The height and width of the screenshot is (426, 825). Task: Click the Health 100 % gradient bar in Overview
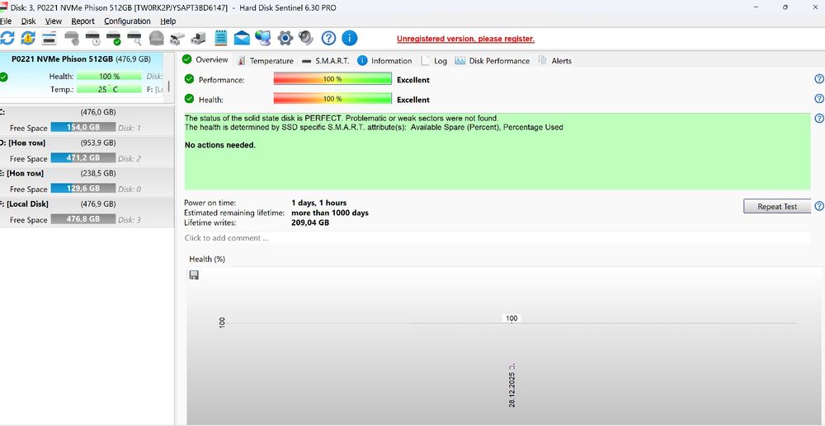click(x=332, y=99)
